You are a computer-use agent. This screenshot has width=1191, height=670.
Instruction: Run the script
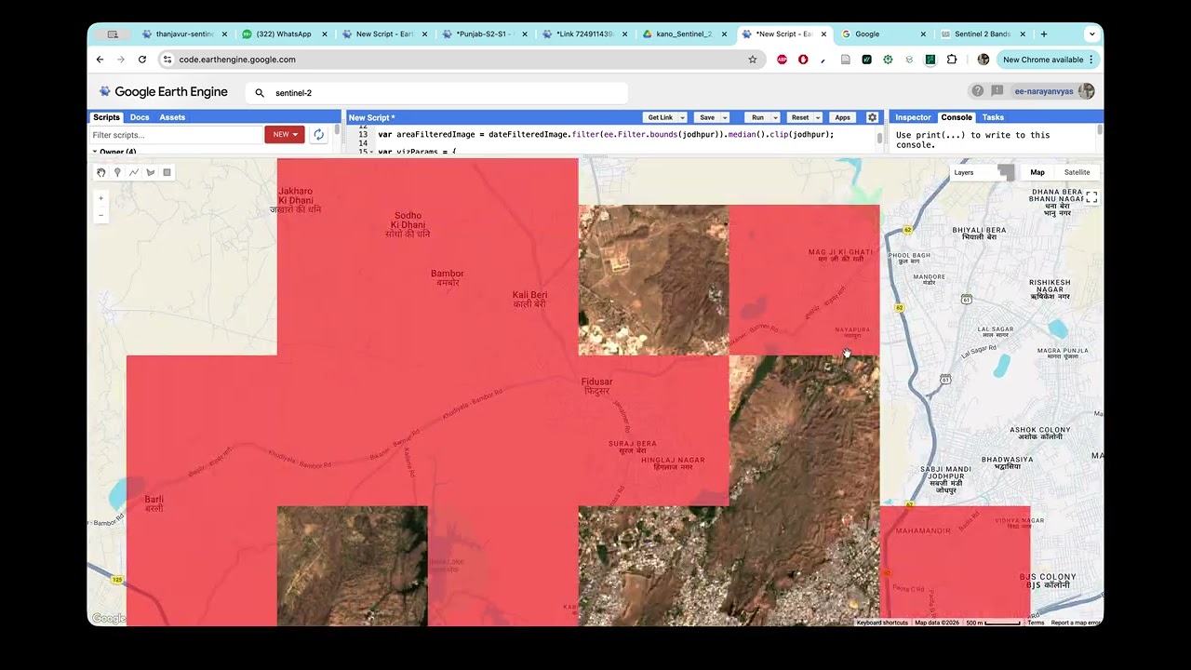click(x=757, y=118)
